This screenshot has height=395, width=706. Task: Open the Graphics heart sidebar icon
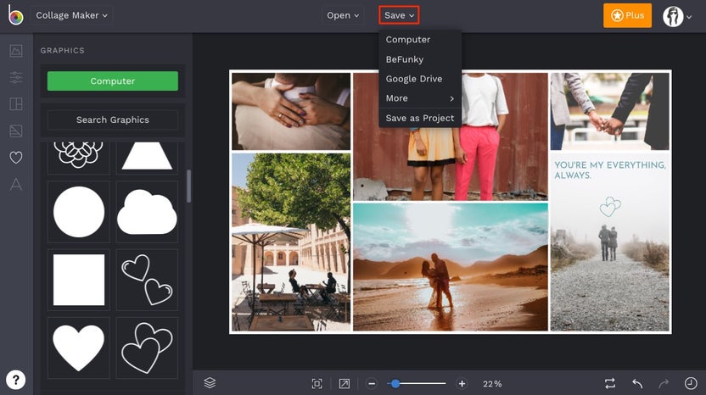point(16,158)
